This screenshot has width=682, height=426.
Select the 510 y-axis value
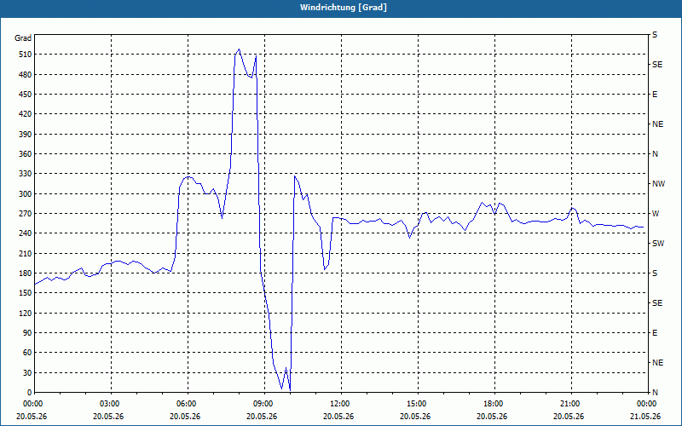[26, 55]
